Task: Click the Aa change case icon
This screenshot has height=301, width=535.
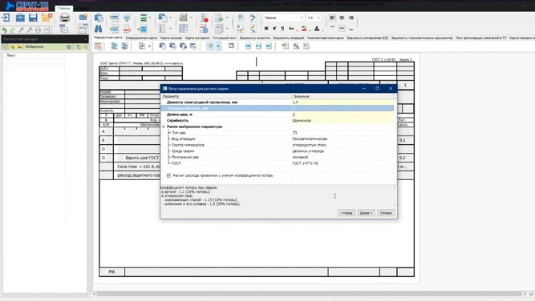Action: pos(291,28)
